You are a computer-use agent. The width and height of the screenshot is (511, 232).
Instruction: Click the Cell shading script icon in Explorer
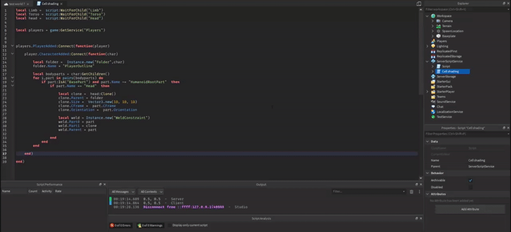click(x=438, y=72)
